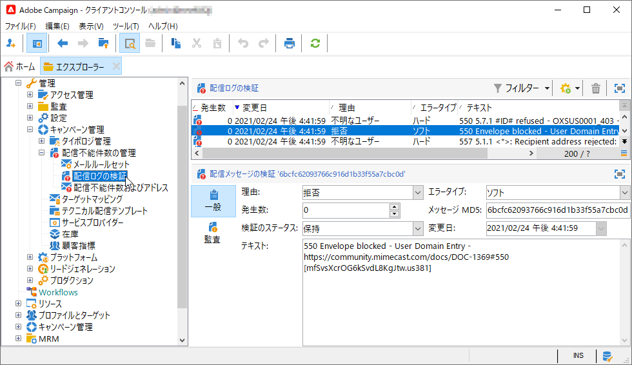Open the フィルター dropdown

click(522, 88)
